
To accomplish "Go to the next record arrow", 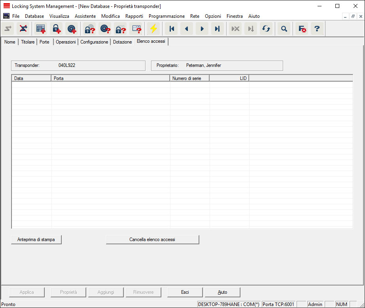I will 202,29.
